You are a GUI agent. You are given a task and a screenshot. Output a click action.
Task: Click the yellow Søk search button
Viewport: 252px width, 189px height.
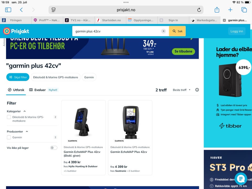(177, 31)
